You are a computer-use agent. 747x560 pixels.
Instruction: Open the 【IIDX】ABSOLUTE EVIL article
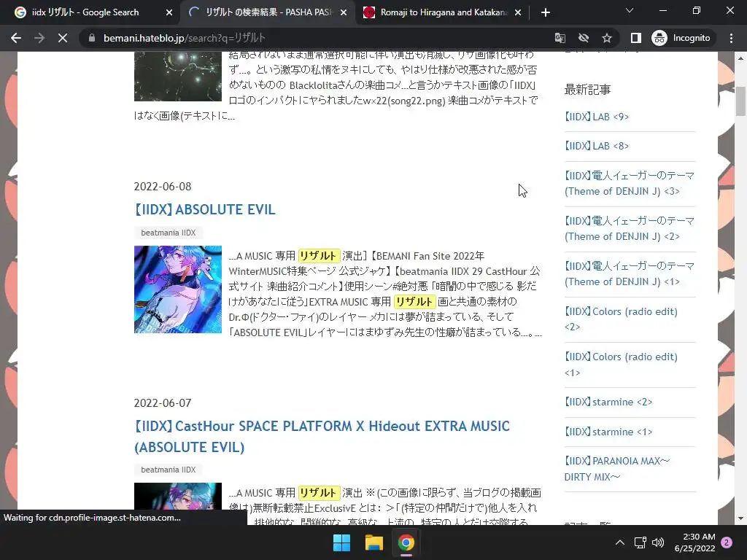click(x=205, y=209)
